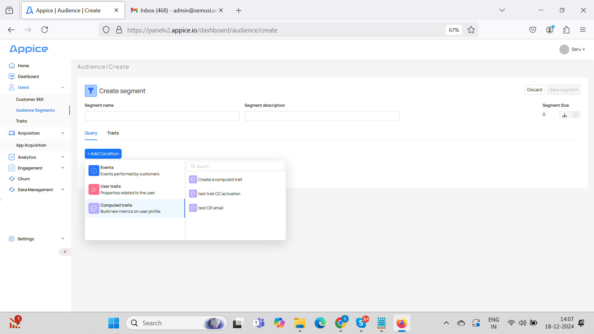Image resolution: width=594 pixels, height=334 pixels.
Task: Bookmark this page with star icon
Action: pyautogui.click(x=471, y=30)
